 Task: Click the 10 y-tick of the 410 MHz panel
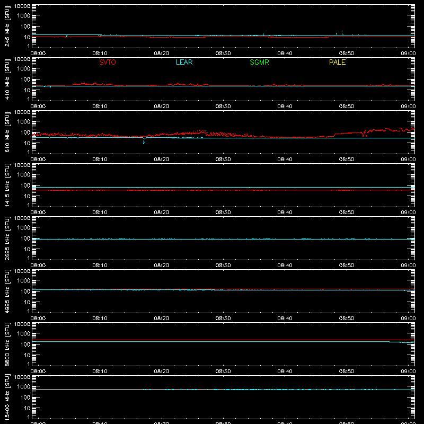coord(27,90)
